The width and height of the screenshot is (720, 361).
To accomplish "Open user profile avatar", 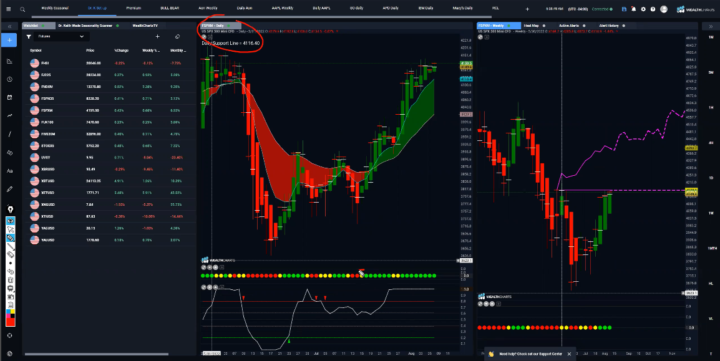I will pyautogui.click(x=663, y=9).
